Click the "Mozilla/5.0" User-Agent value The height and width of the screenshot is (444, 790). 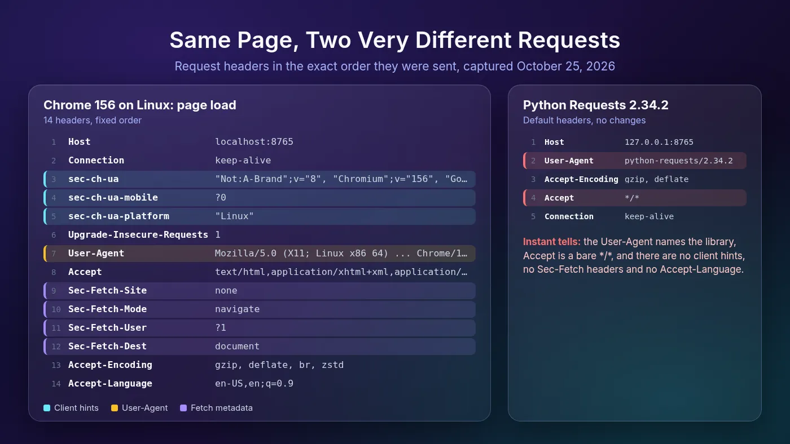coord(341,254)
